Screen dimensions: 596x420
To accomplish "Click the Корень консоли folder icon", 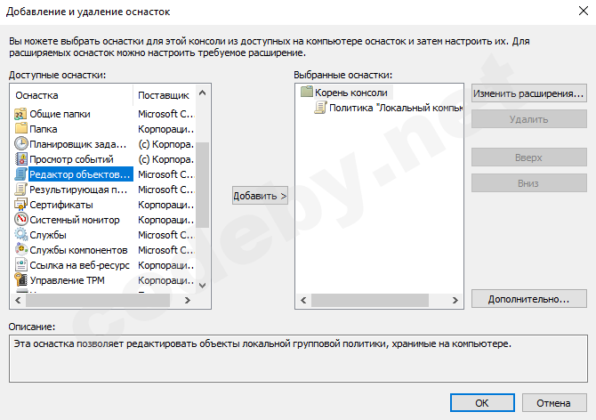I will pos(306,93).
